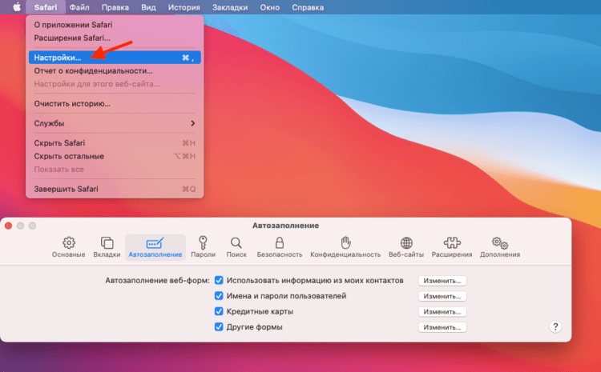Open the Безопасность lock tab
The image size is (601, 372).
(x=280, y=247)
